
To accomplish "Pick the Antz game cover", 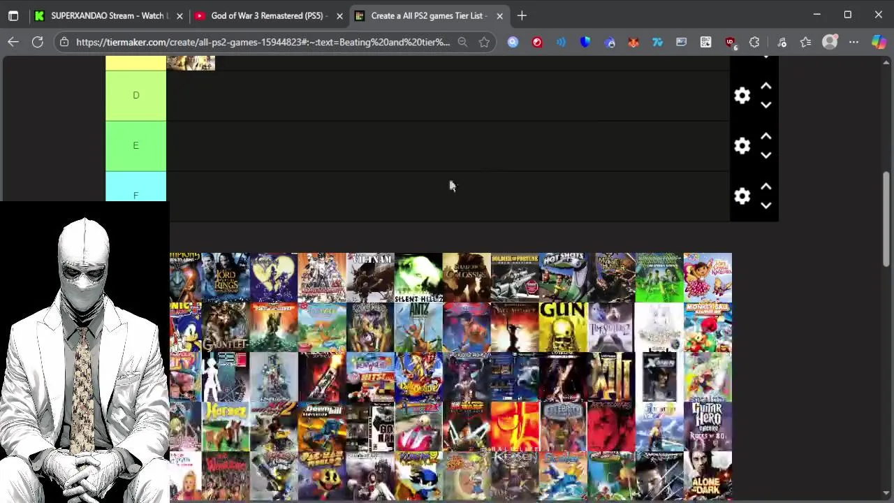I will (x=418, y=327).
